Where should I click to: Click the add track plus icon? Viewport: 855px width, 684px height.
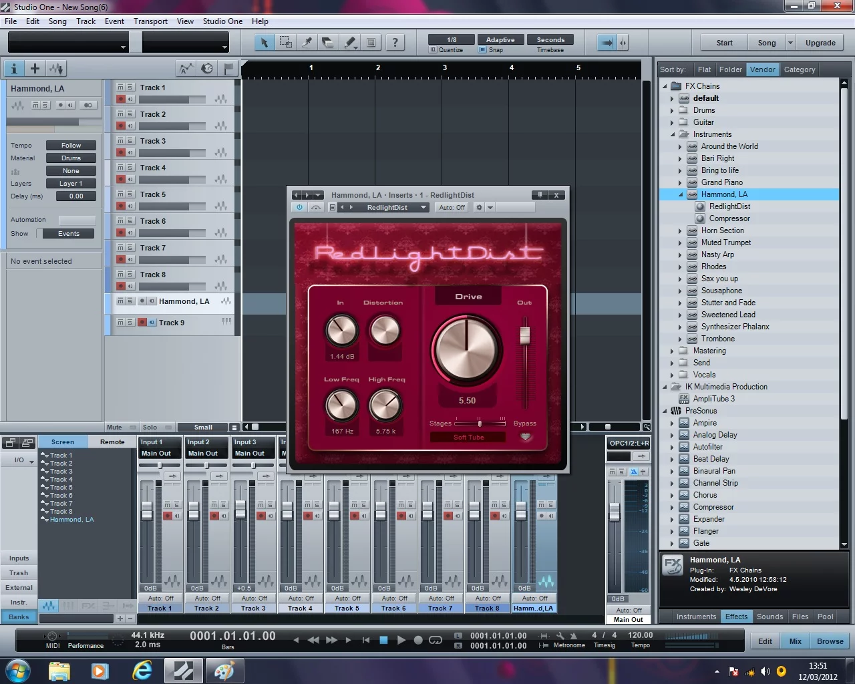click(x=35, y=68)
